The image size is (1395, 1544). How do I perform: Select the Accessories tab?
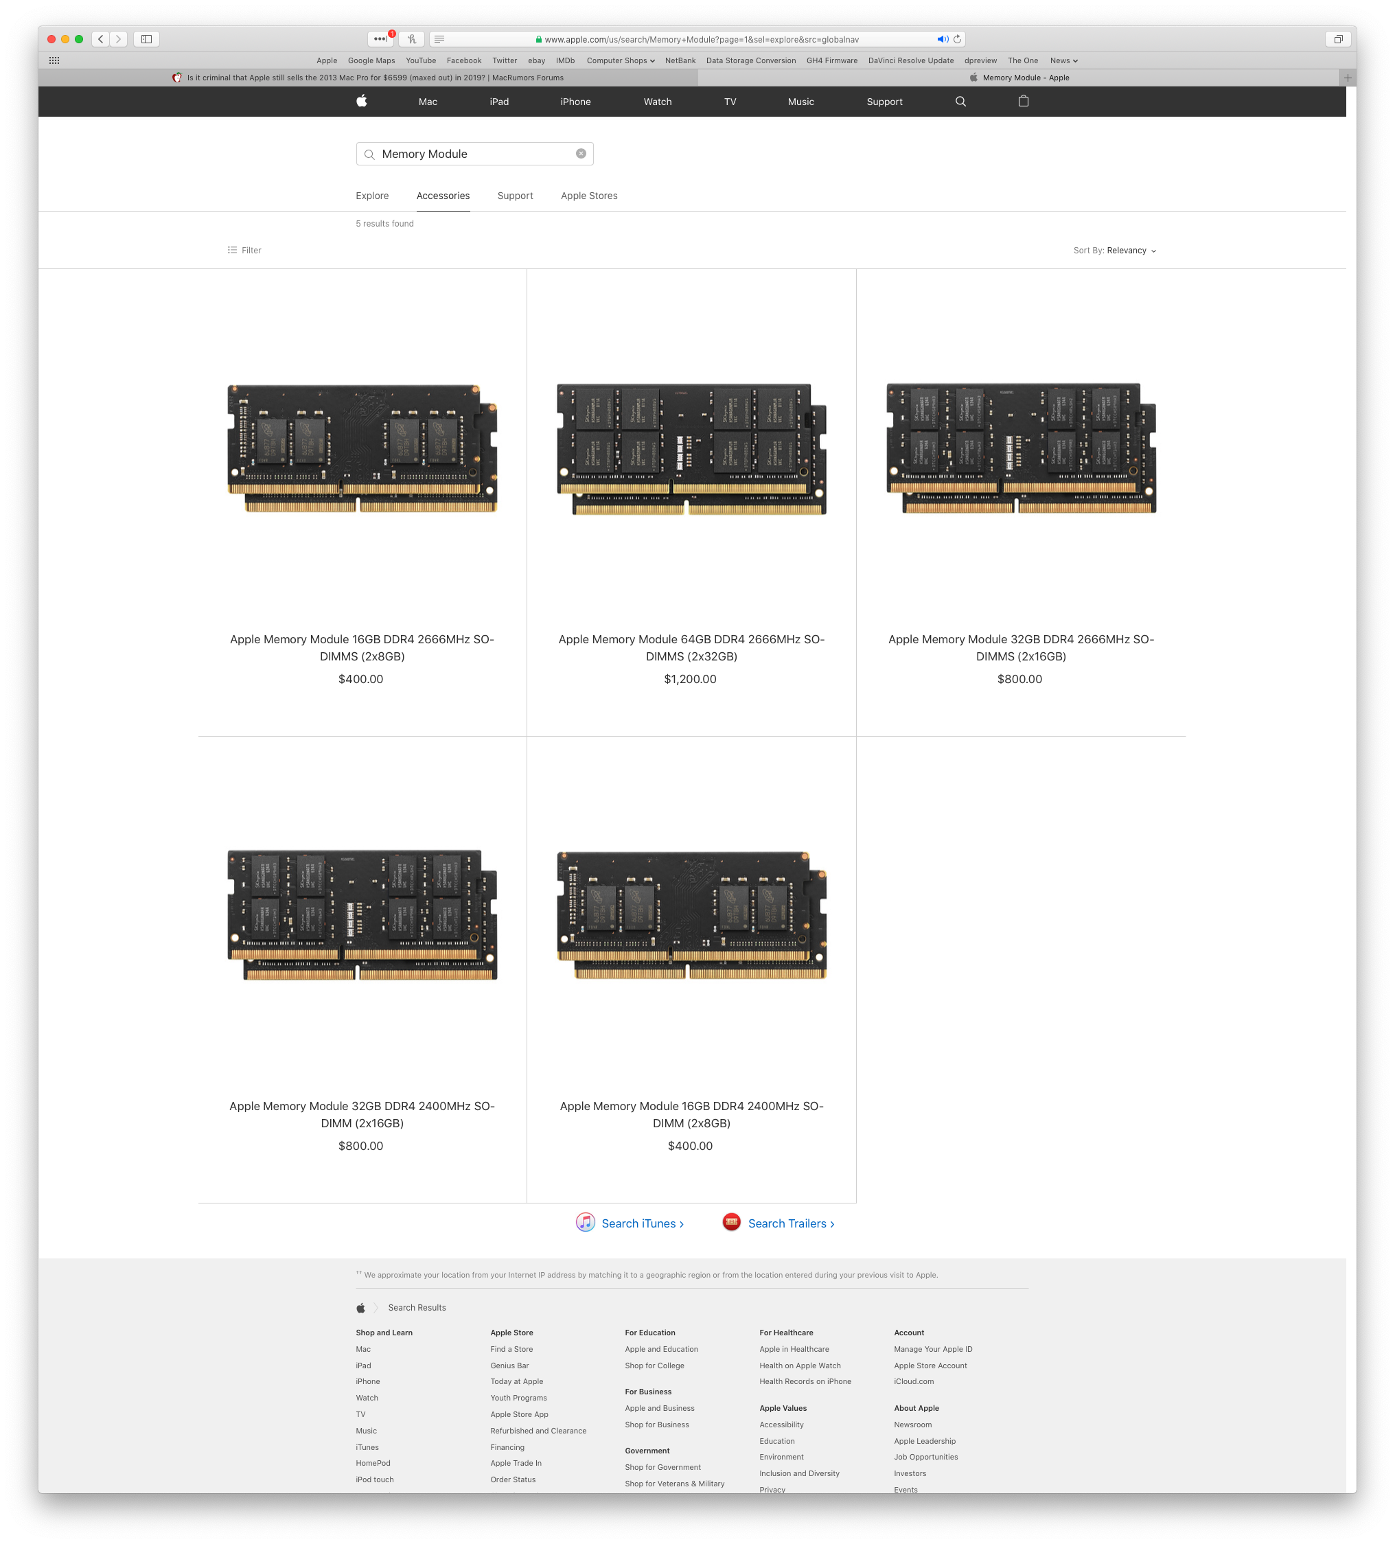443,196
